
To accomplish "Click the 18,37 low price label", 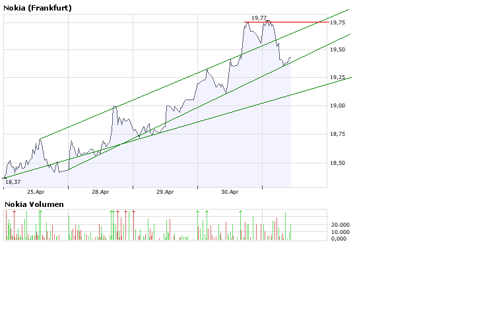I will [13, 182].
